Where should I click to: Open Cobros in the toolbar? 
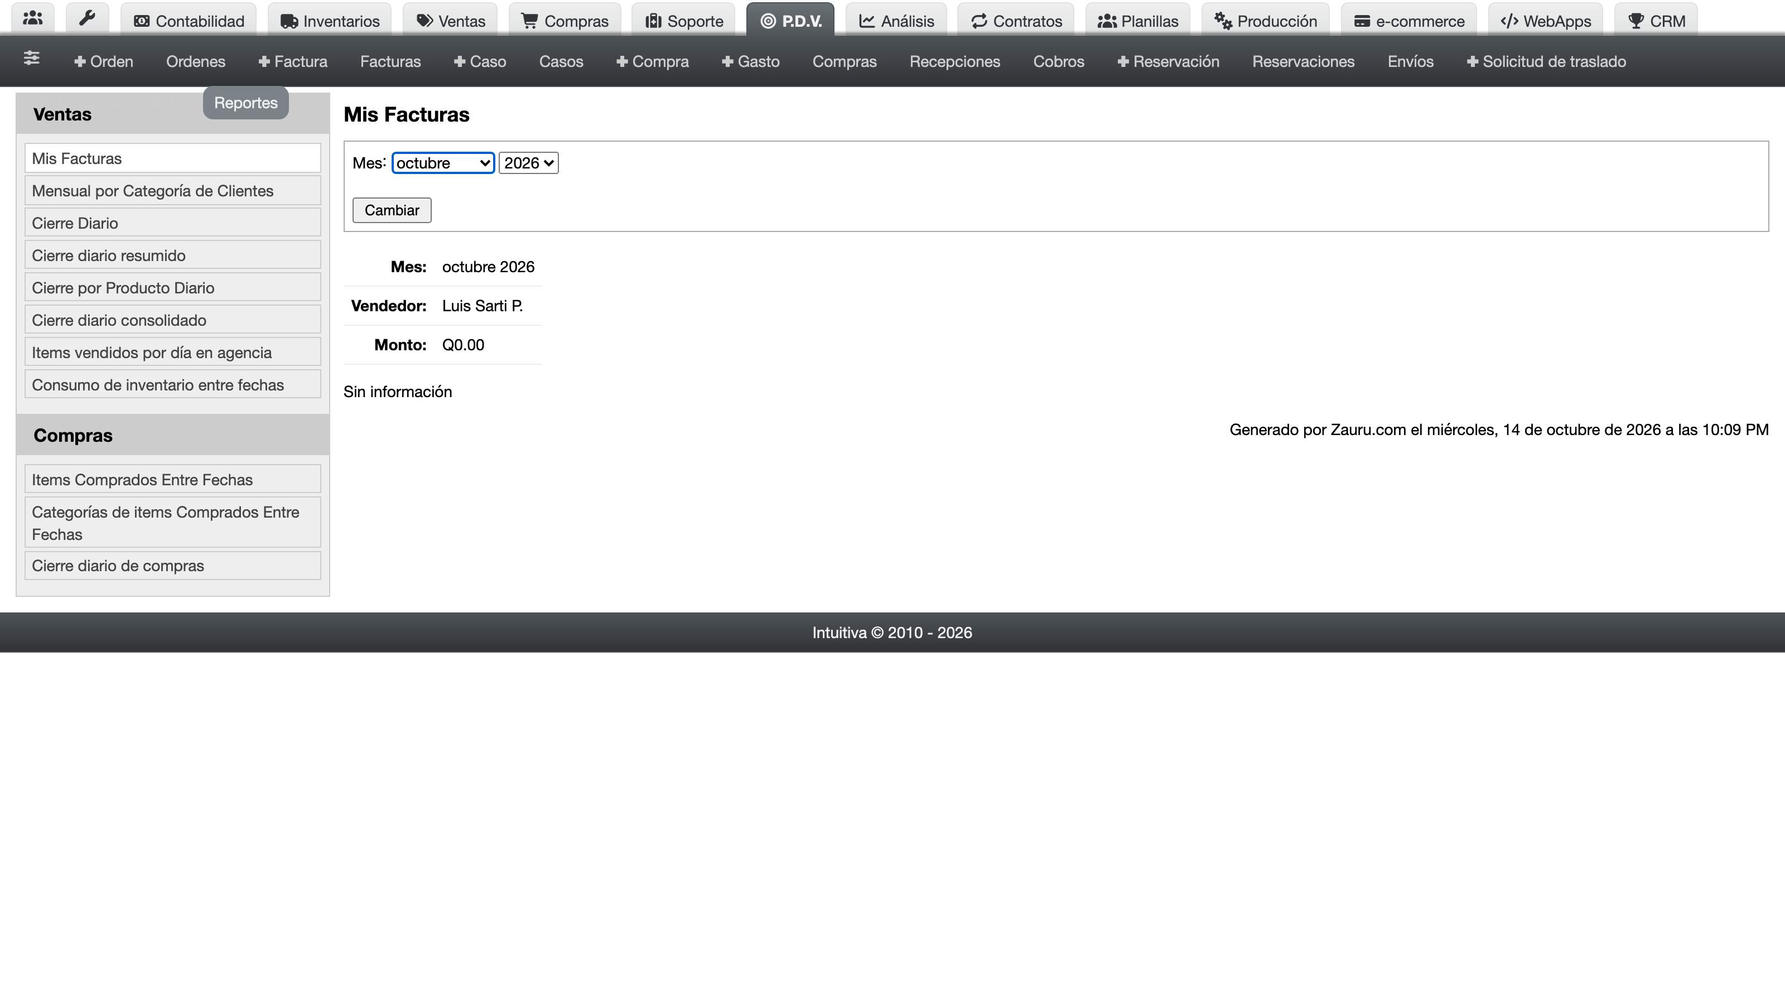coord(1058,62)
